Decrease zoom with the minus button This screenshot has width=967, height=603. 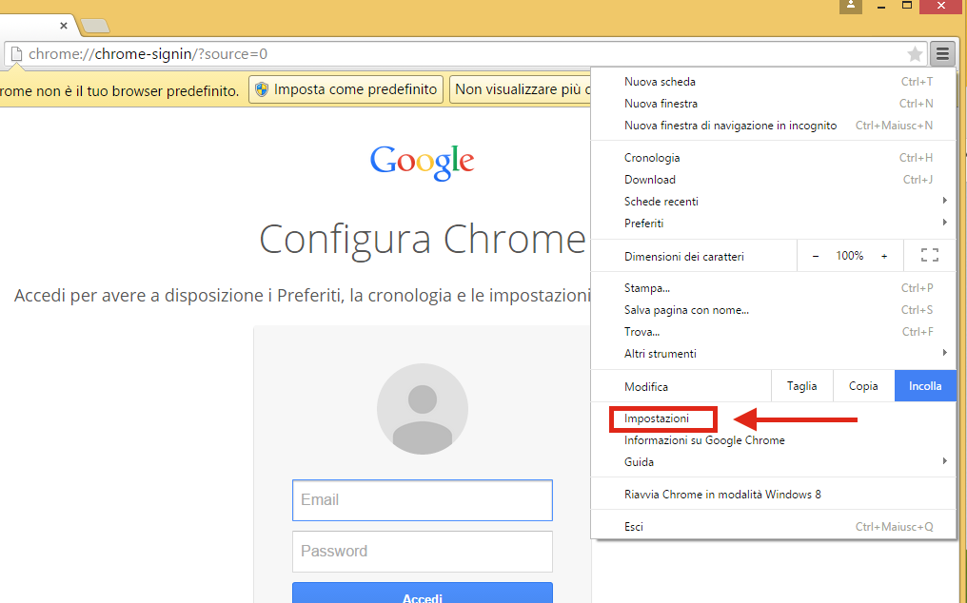tap(816, 256)
